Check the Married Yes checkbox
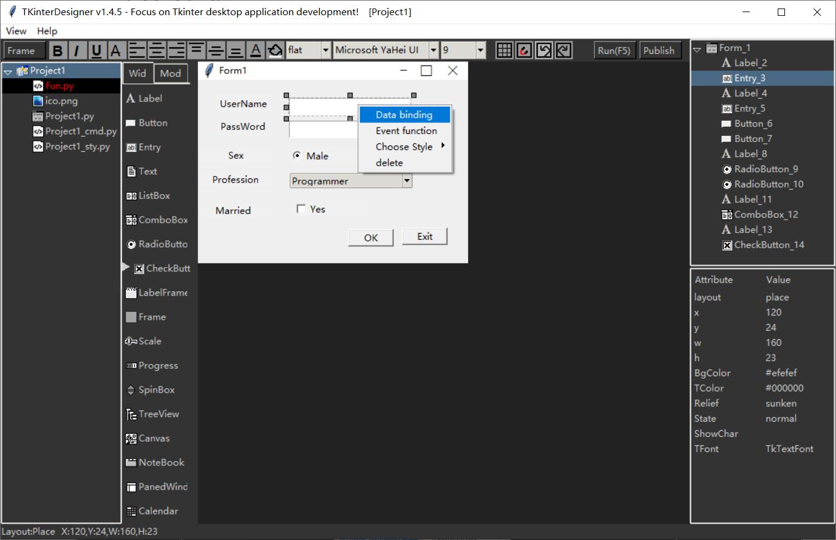The height and width of the screenshot is (540, 836). [x=301, y=209]
